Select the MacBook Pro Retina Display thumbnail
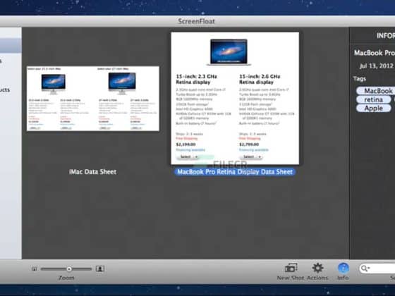The image size is (395, 296). 235,99
